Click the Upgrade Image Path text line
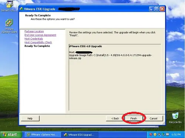 tap(110, 57)
